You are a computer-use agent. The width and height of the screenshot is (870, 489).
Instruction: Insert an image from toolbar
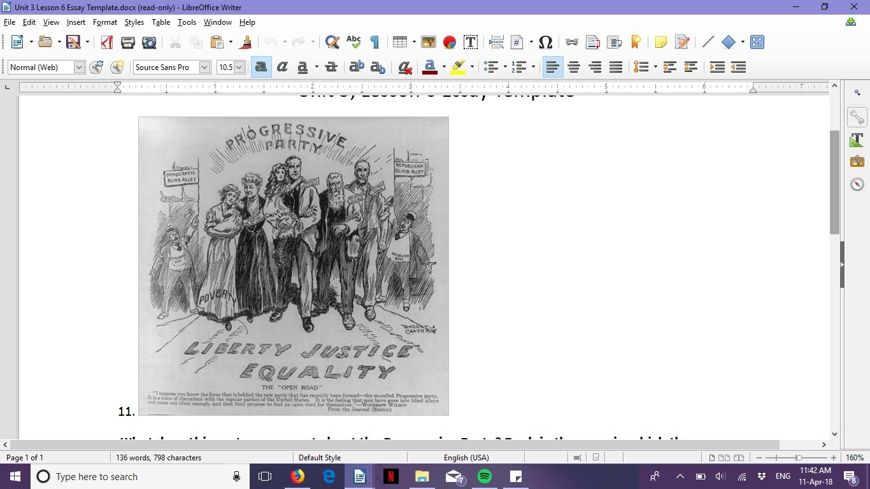(x=428, y=43)
